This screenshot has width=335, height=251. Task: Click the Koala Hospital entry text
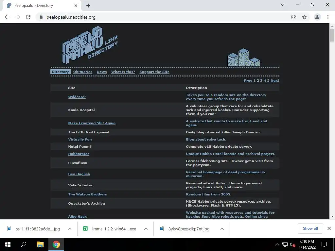coord(81,110)
